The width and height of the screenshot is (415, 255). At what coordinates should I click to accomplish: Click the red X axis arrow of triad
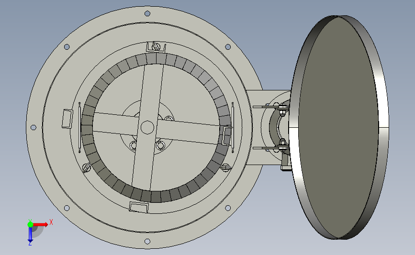41,224
